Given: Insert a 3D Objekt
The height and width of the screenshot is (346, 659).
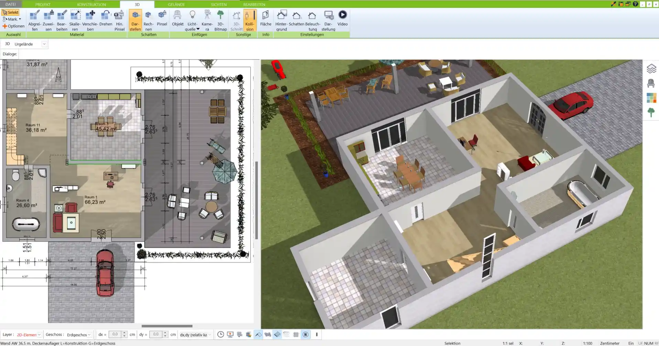Looking at the screenshot, I should (177, 18).
